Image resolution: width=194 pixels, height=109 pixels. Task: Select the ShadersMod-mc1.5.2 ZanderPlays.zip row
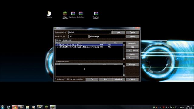pyautogui.click(x=89, y=47)
